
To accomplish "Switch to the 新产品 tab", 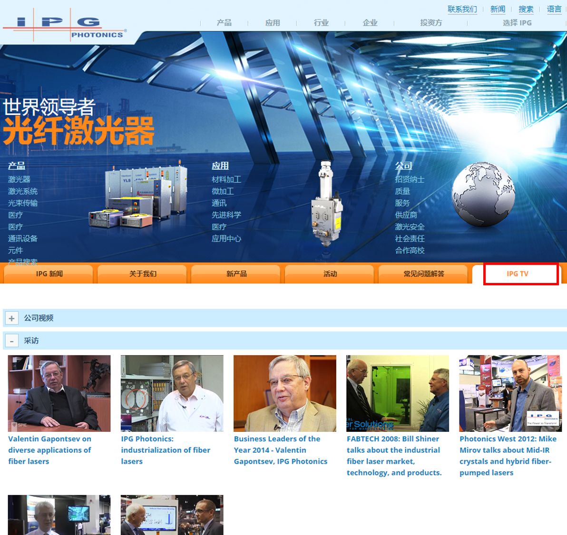I will (236, 274).
